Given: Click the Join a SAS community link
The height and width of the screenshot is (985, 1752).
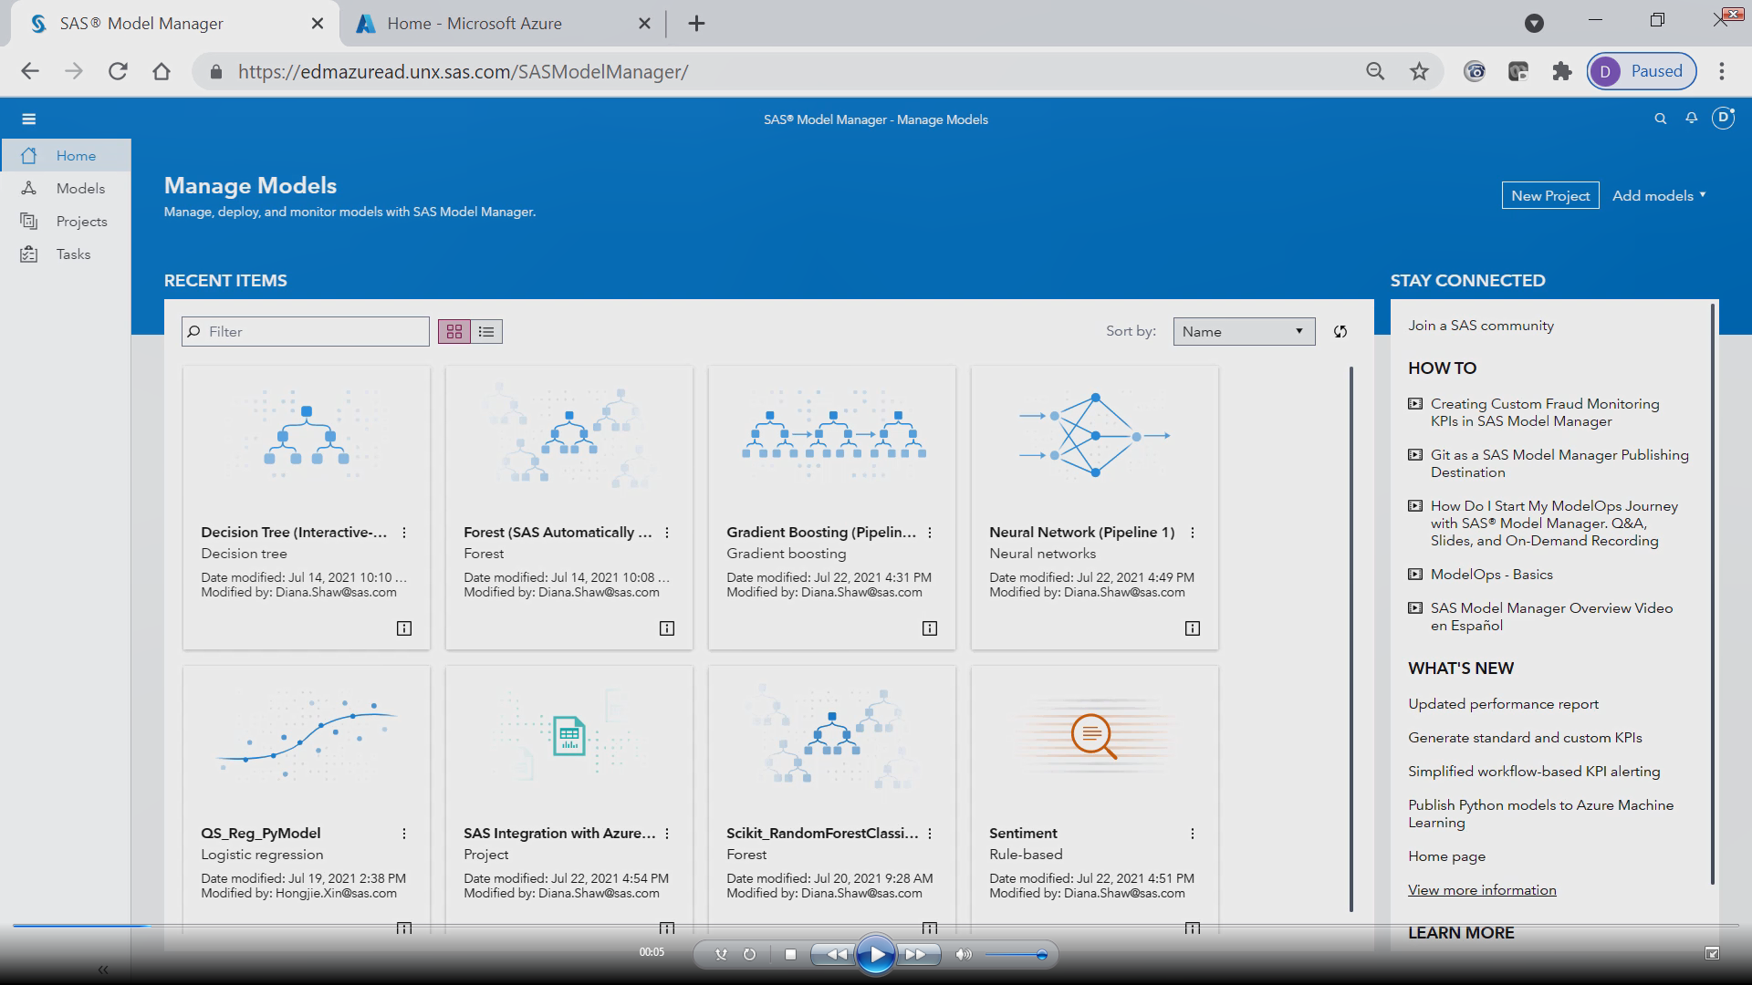Looking at the screenshot, I should [x=1481, y=325].
